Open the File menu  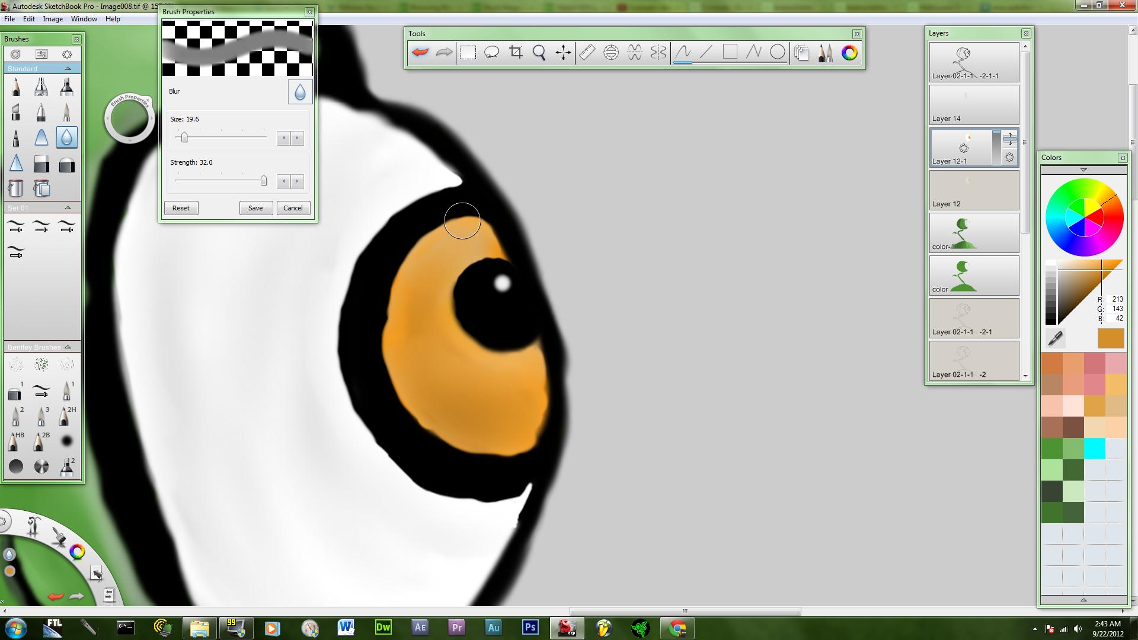[9, 19]
